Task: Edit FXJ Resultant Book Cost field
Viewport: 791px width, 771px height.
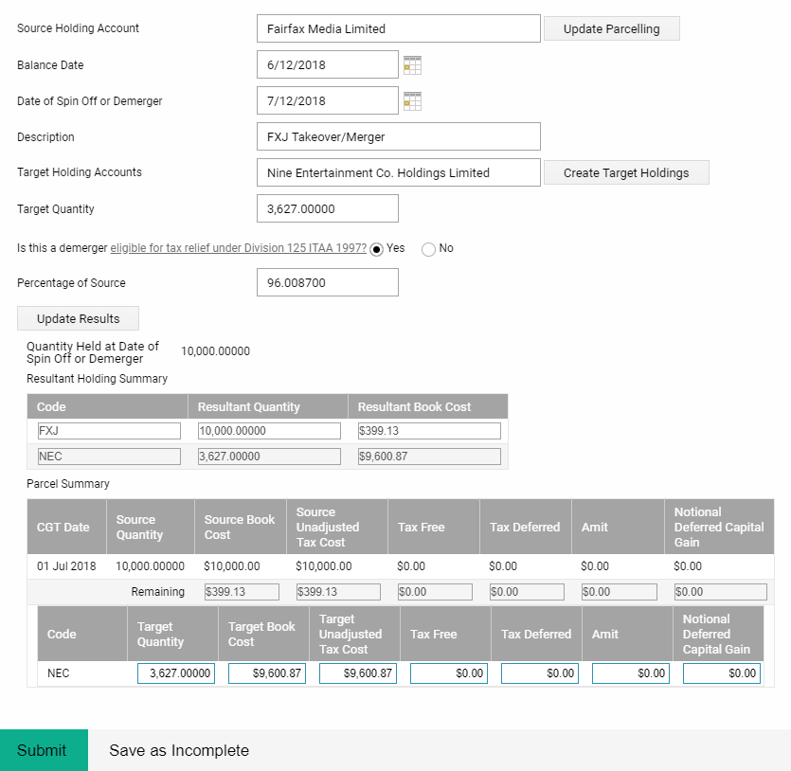Action: 429,431
